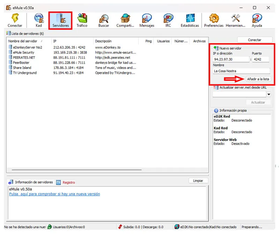This screenshot has height=234, width=279.
Task: Select the Kad network icon
Action: (38, 20)
